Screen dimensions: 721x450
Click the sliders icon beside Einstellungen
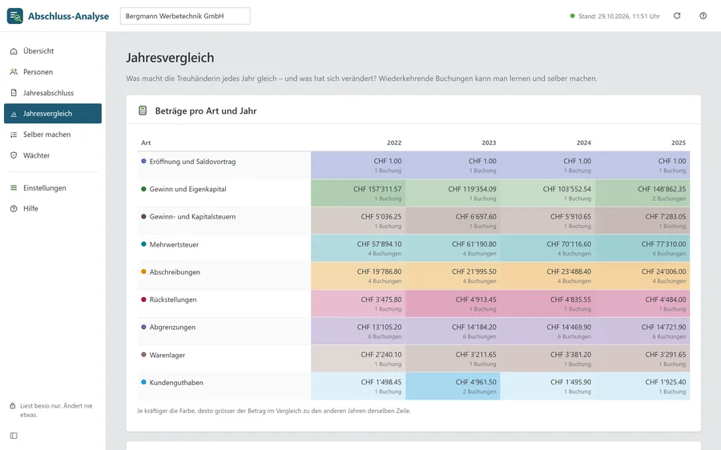pos(14,187)
